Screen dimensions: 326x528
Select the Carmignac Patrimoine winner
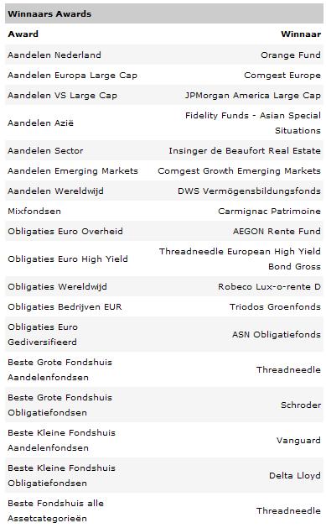point(269,212)
